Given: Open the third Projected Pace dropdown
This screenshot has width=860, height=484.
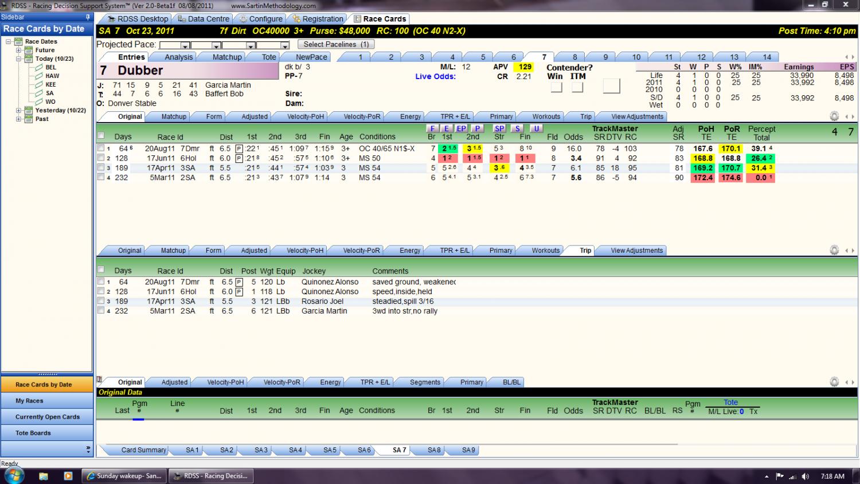Looking at the screenshot, I should 251,45.
